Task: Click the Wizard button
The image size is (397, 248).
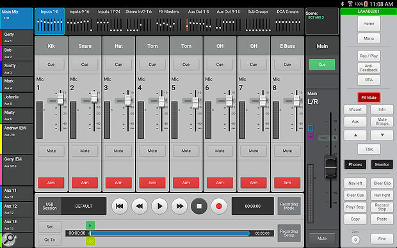Action: (355, 110)
